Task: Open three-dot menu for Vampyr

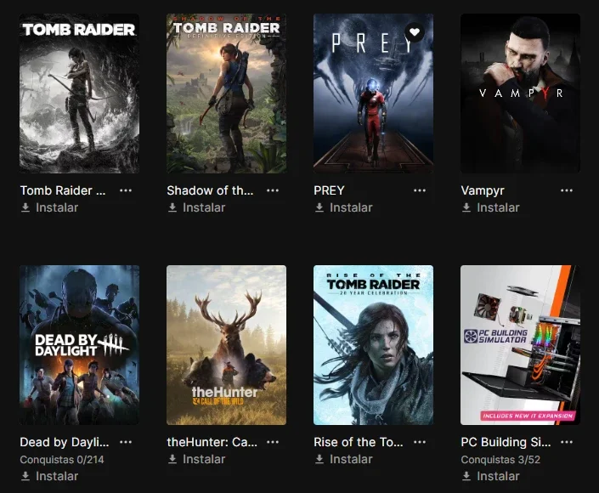Action: (x=567, y=190)
